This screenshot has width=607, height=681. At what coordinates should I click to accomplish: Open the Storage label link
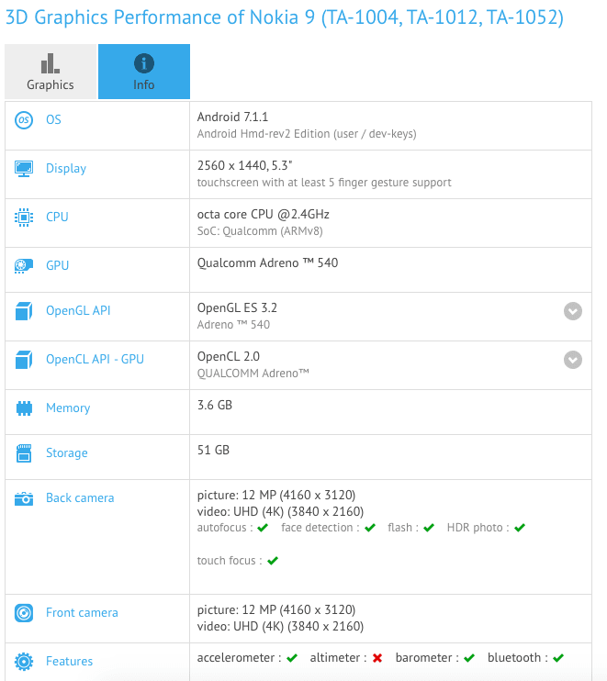click(x=67, y=453)
